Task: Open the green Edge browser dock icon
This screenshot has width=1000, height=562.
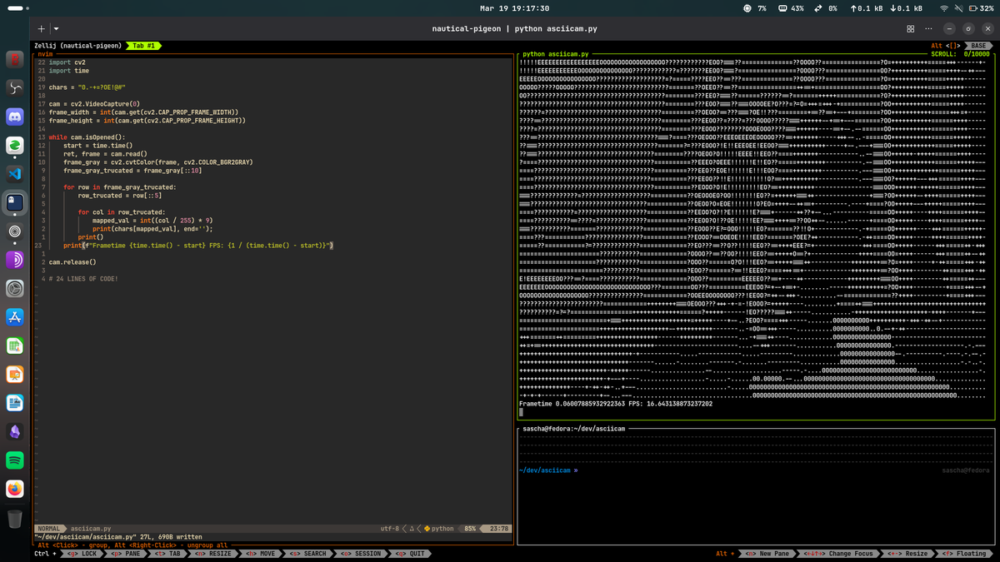Action: coord(15,146)
